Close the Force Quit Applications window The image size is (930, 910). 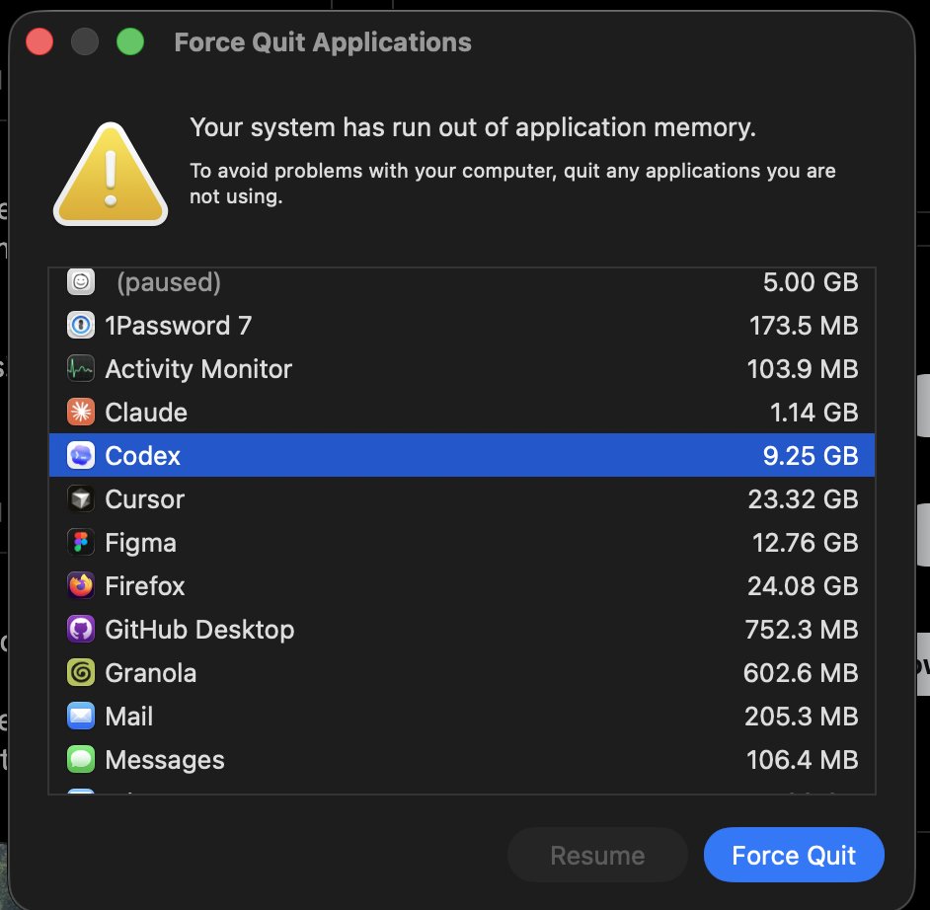click(x=39, y=42)
